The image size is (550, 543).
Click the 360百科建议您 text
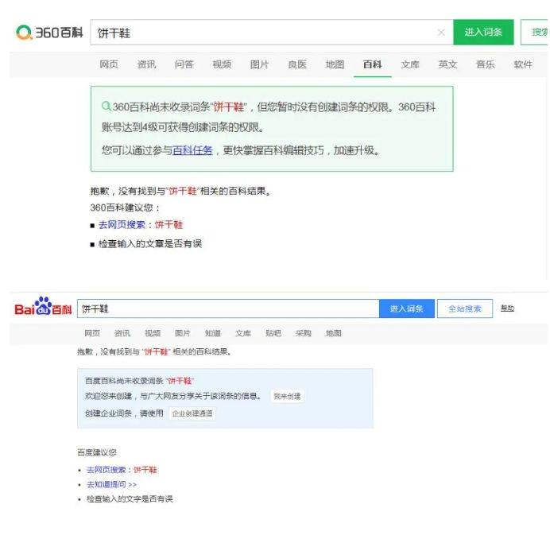pos(126,208)
